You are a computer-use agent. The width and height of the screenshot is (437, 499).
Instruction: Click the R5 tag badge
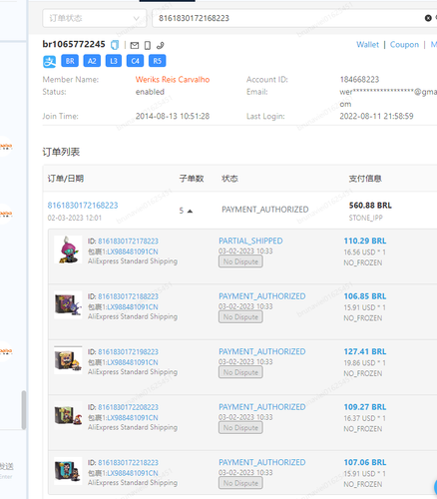[x=157, y=61]
